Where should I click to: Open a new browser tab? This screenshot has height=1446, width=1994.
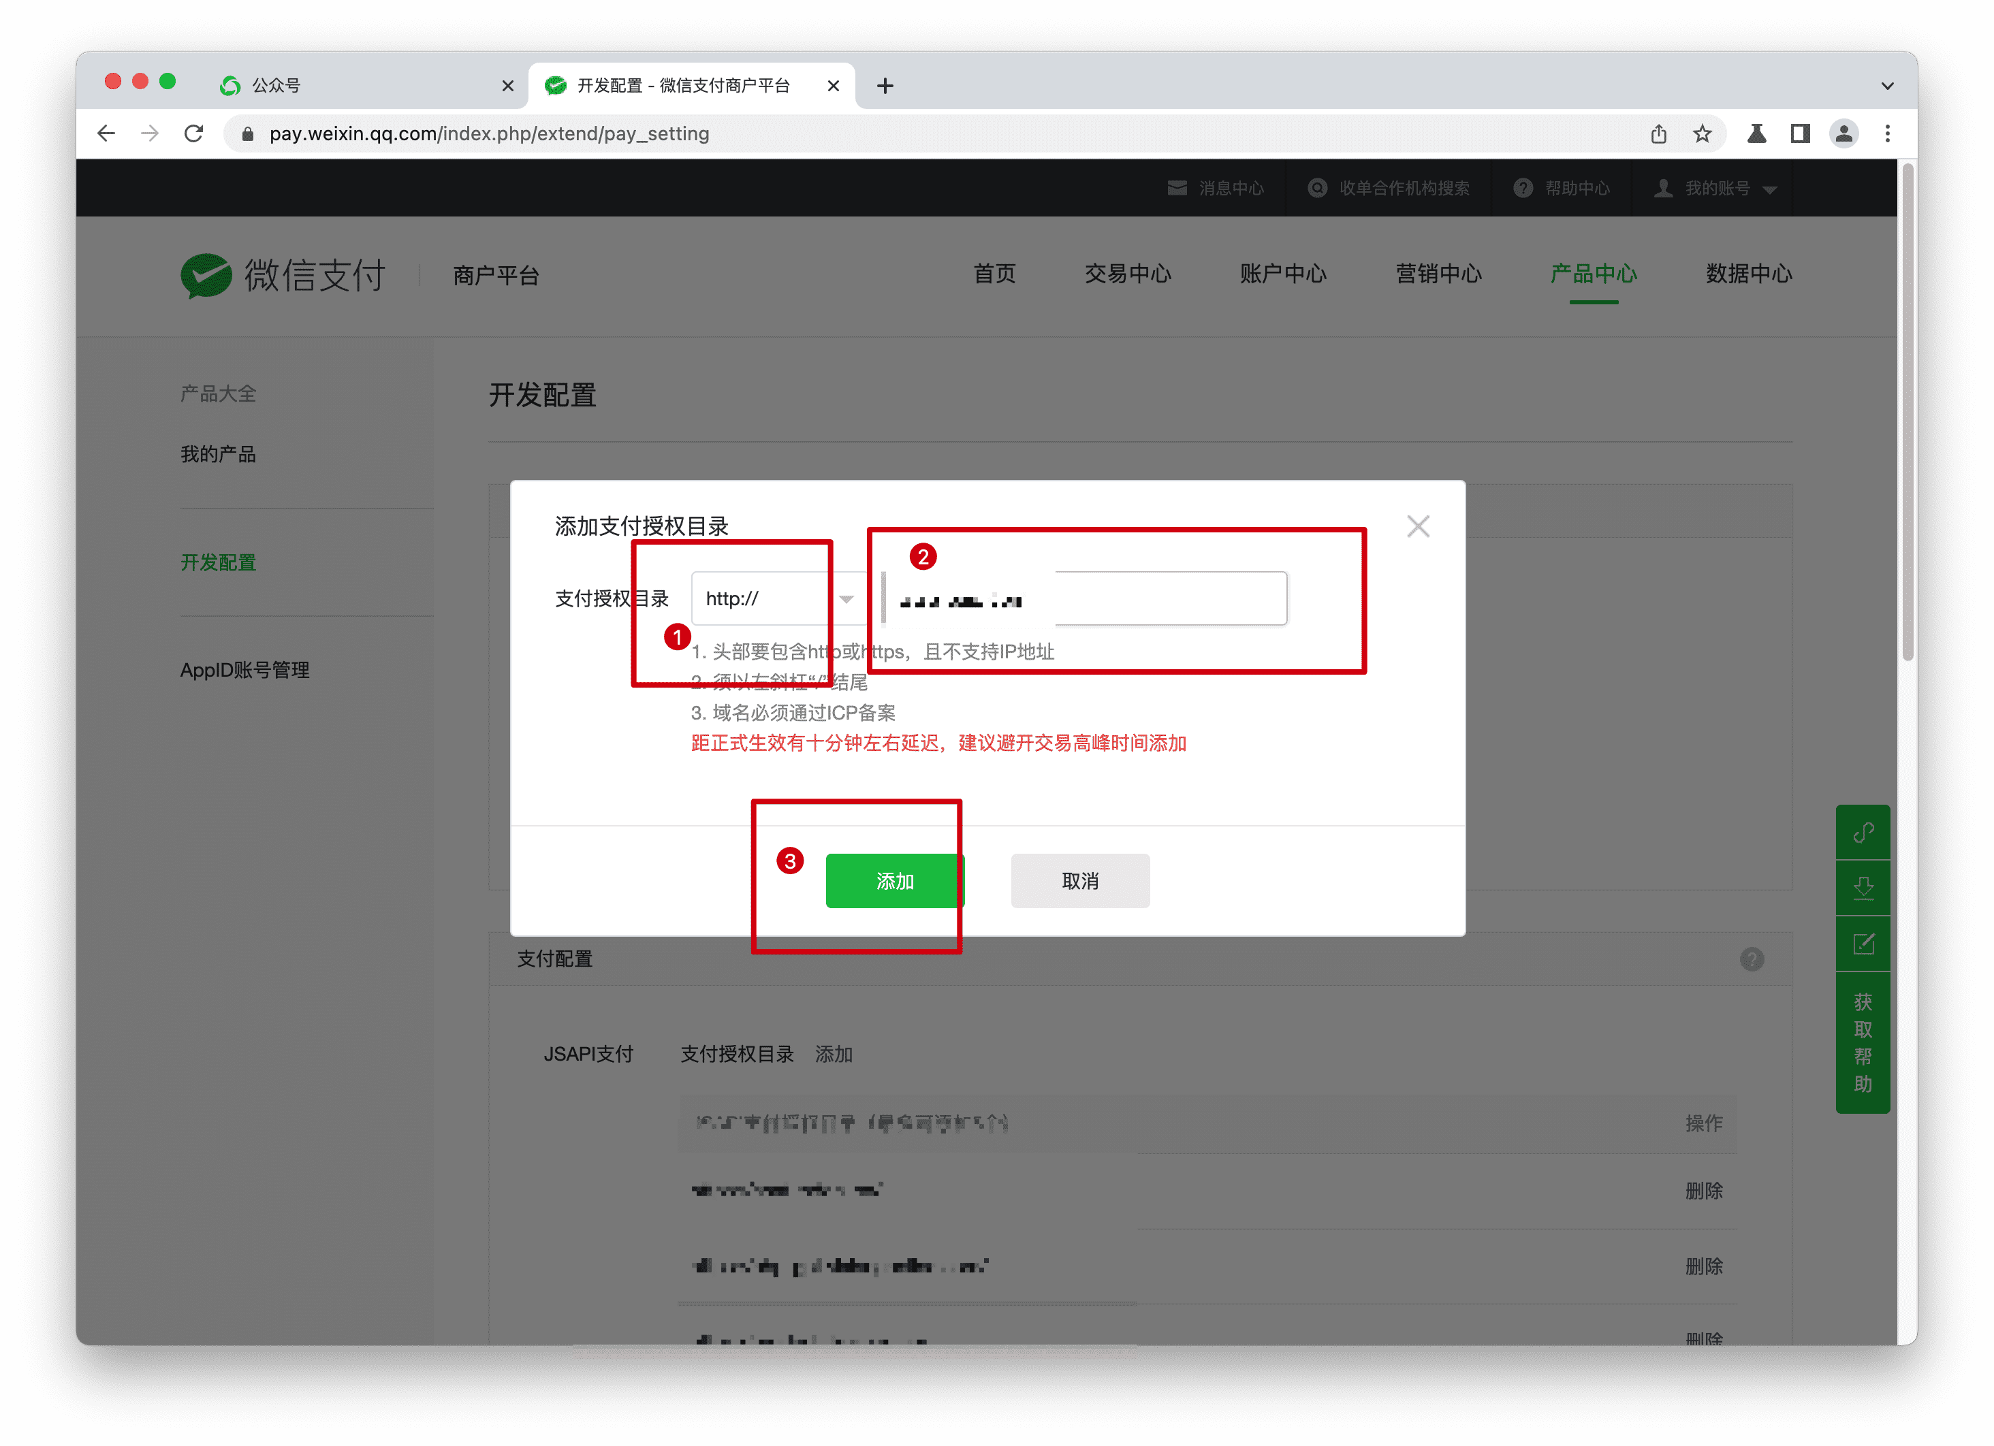point(885,85)
